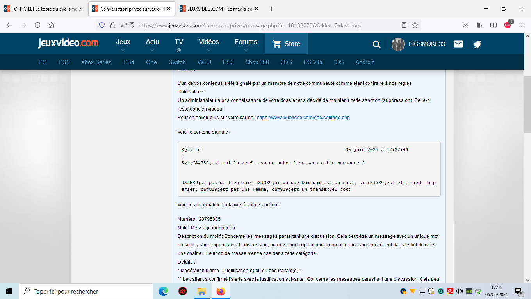Select the Switch platform
The width and height of the screenshot is (531, 299).
pos(177,62)
